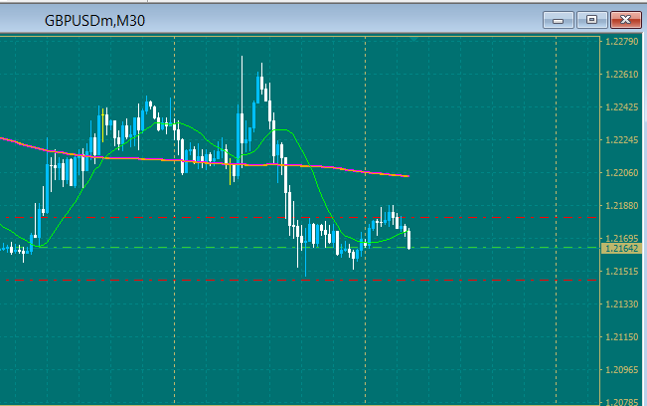The width and height of the screenshot is (647, 406).
Task: Minimize the GBPUSDm chart window
Action: 558,20
